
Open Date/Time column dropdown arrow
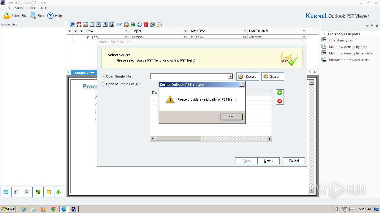click(x=245, y=31)
